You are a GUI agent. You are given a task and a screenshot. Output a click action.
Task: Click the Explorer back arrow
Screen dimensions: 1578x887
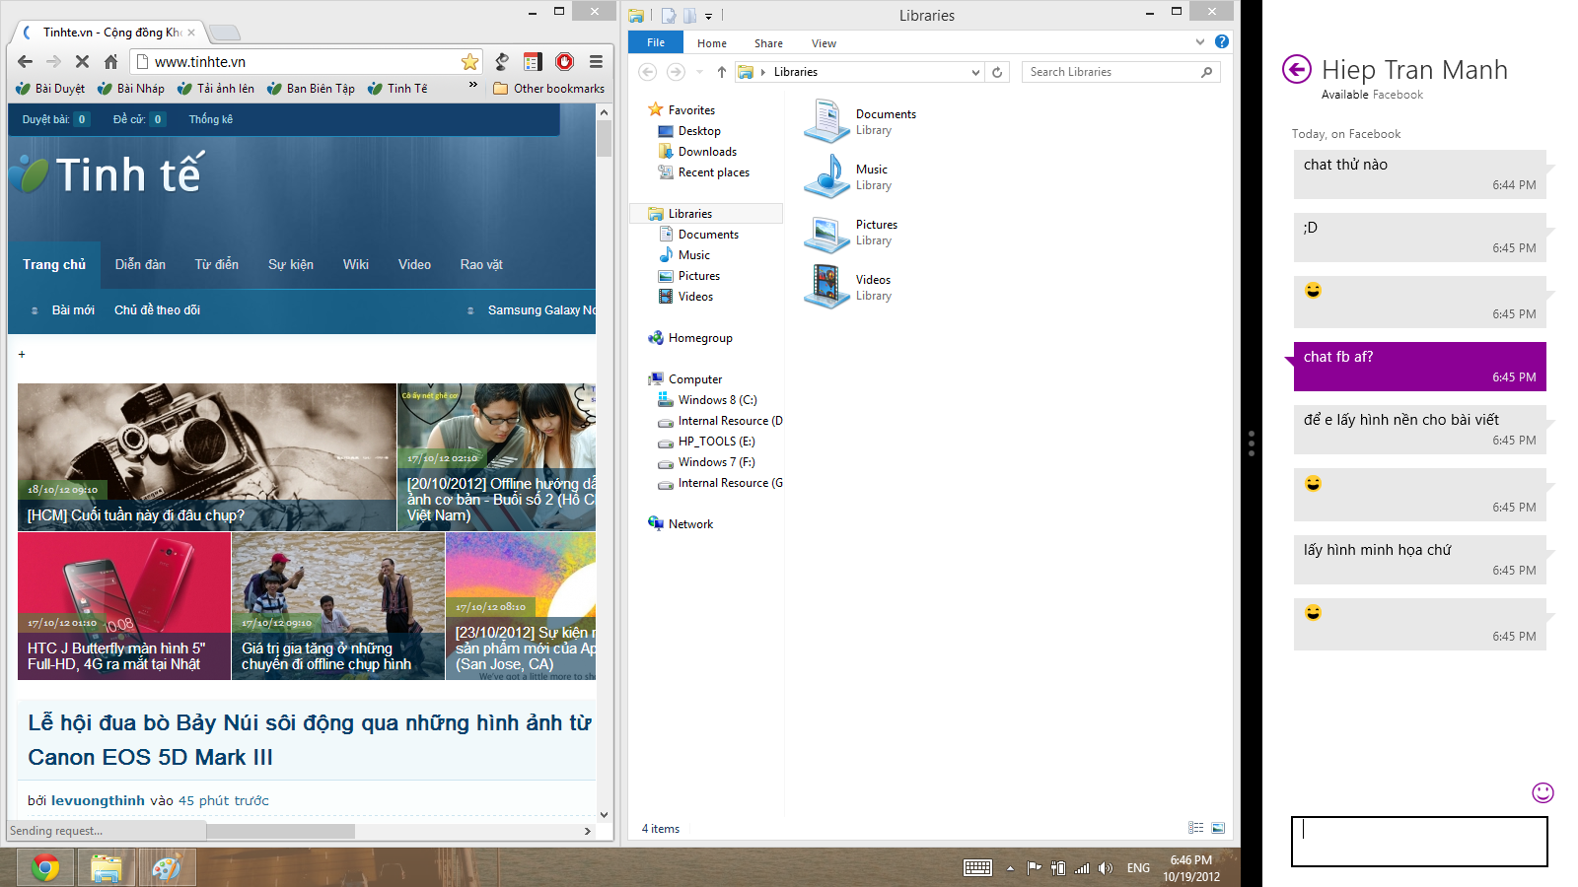point(647,71)
